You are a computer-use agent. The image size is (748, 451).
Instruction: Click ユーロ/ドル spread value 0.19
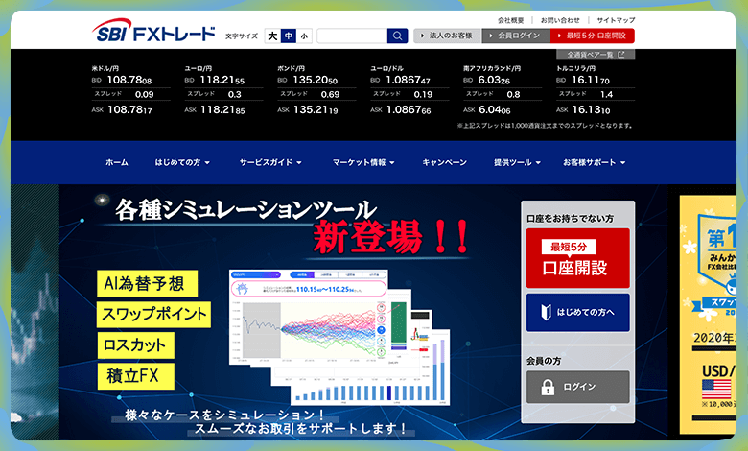[423, 94]
